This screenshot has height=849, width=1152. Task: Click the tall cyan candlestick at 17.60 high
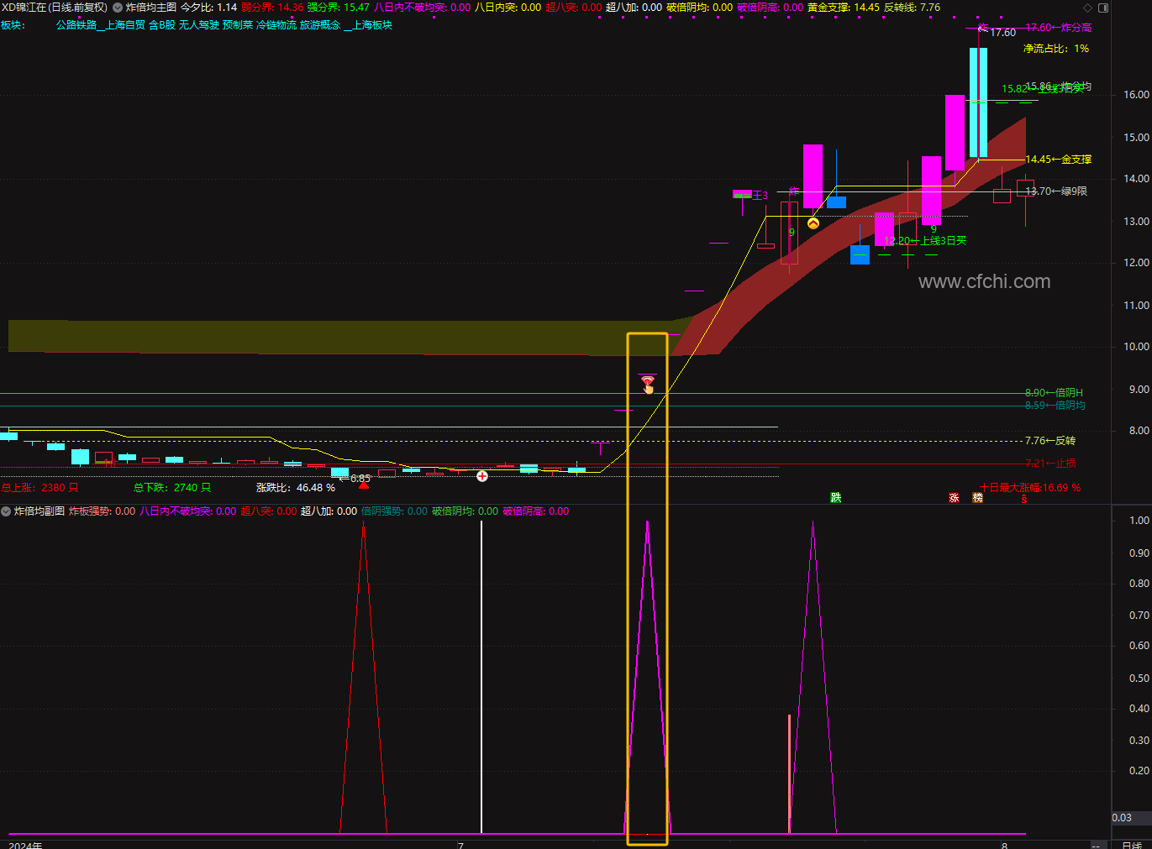978,102
